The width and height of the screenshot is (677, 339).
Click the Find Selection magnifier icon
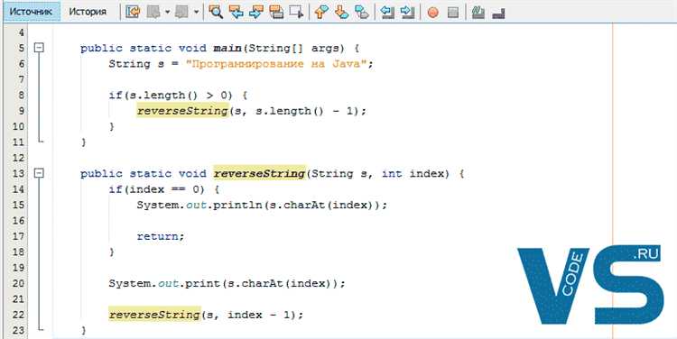coord(215,12)
